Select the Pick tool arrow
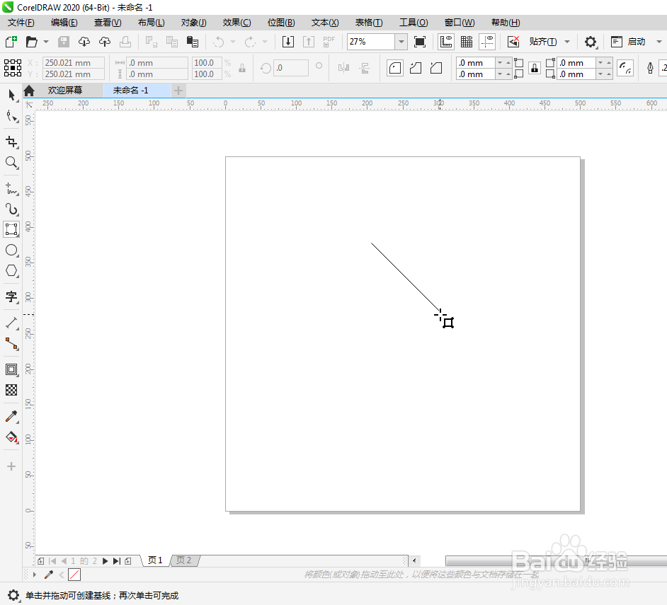The width and height of the screenshot is (667, 605). pyautogui.click(x=11, y=94)
